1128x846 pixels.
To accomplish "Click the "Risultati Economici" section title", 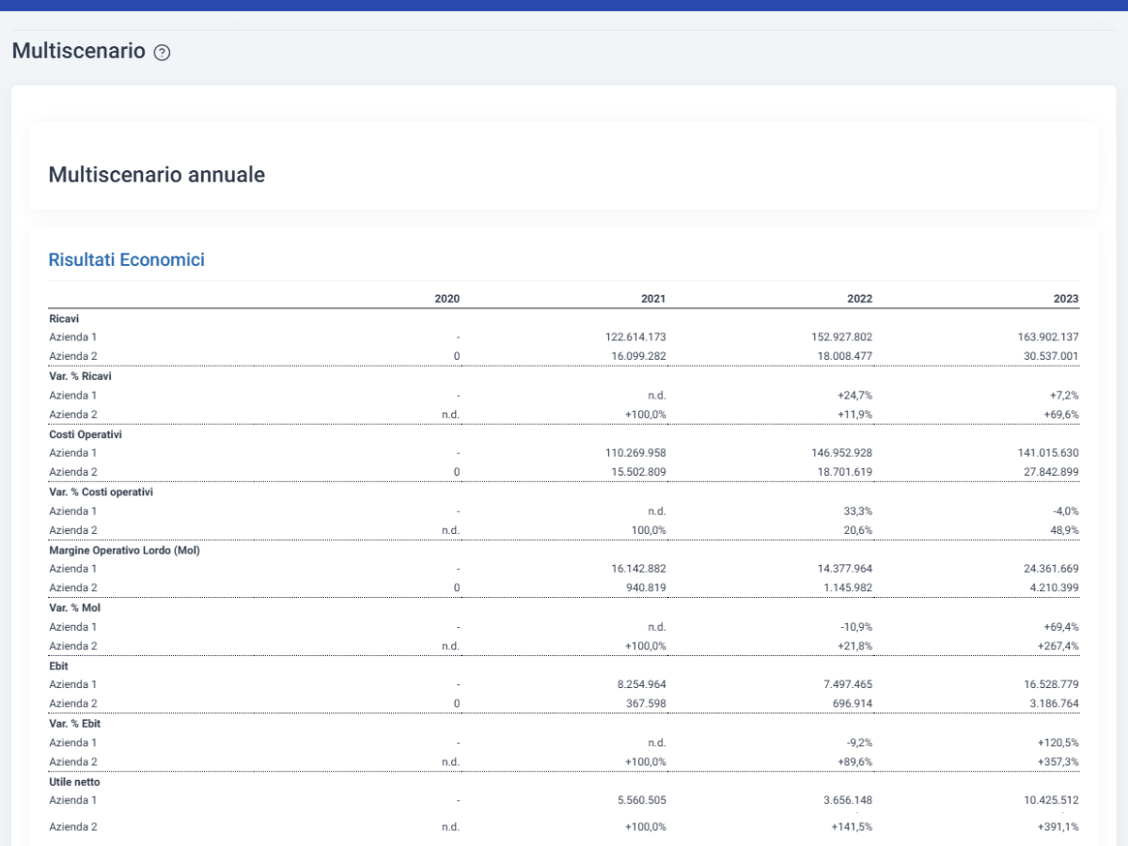I will [x=127, y=260].
